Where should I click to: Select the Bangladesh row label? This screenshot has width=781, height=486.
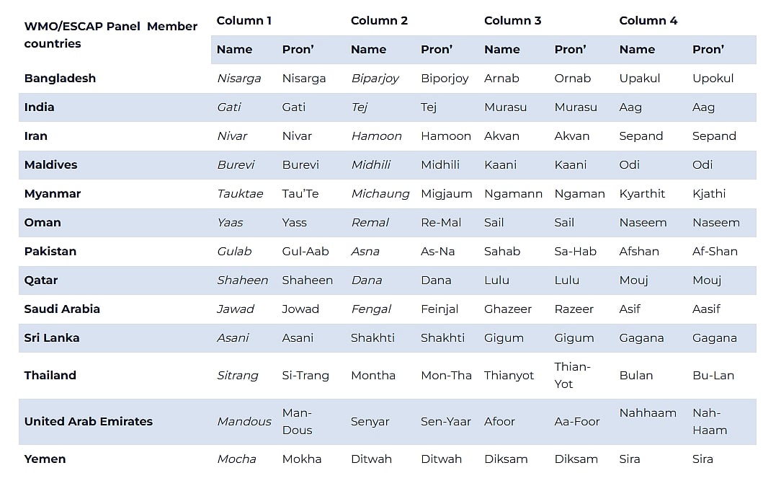[60, 78]
